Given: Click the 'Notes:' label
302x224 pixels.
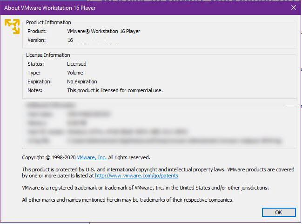Looking at the screenshot, I should [x=35, y=90].
